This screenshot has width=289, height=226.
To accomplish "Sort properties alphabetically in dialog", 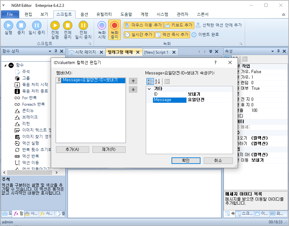I will pos(157,81).
